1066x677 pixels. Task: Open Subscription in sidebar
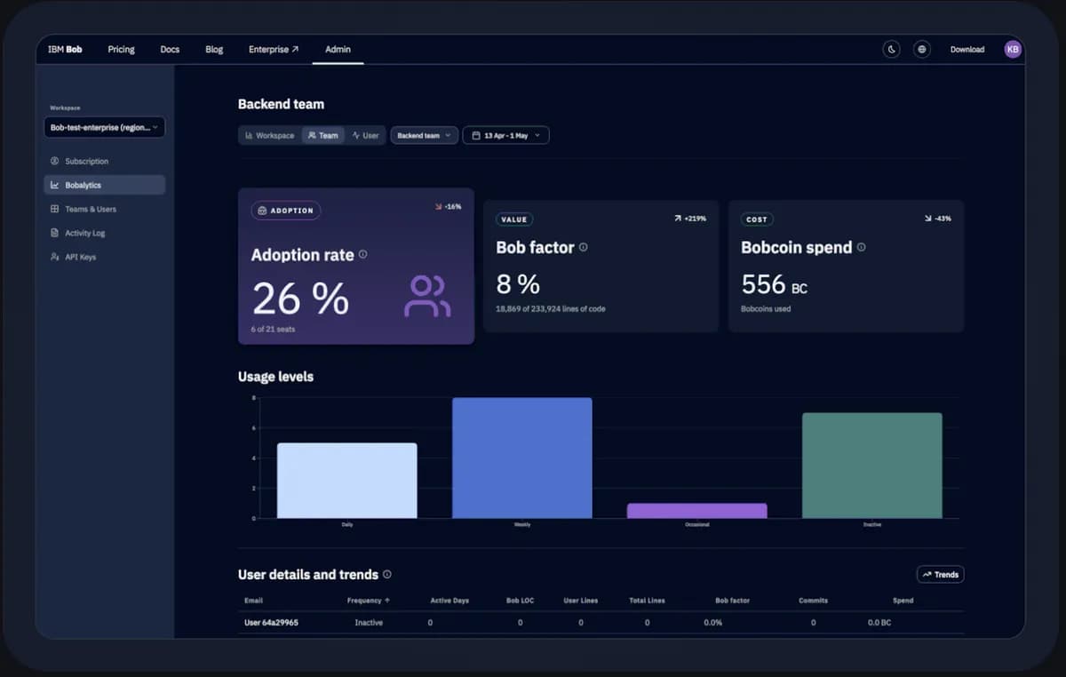pos(104,162)
